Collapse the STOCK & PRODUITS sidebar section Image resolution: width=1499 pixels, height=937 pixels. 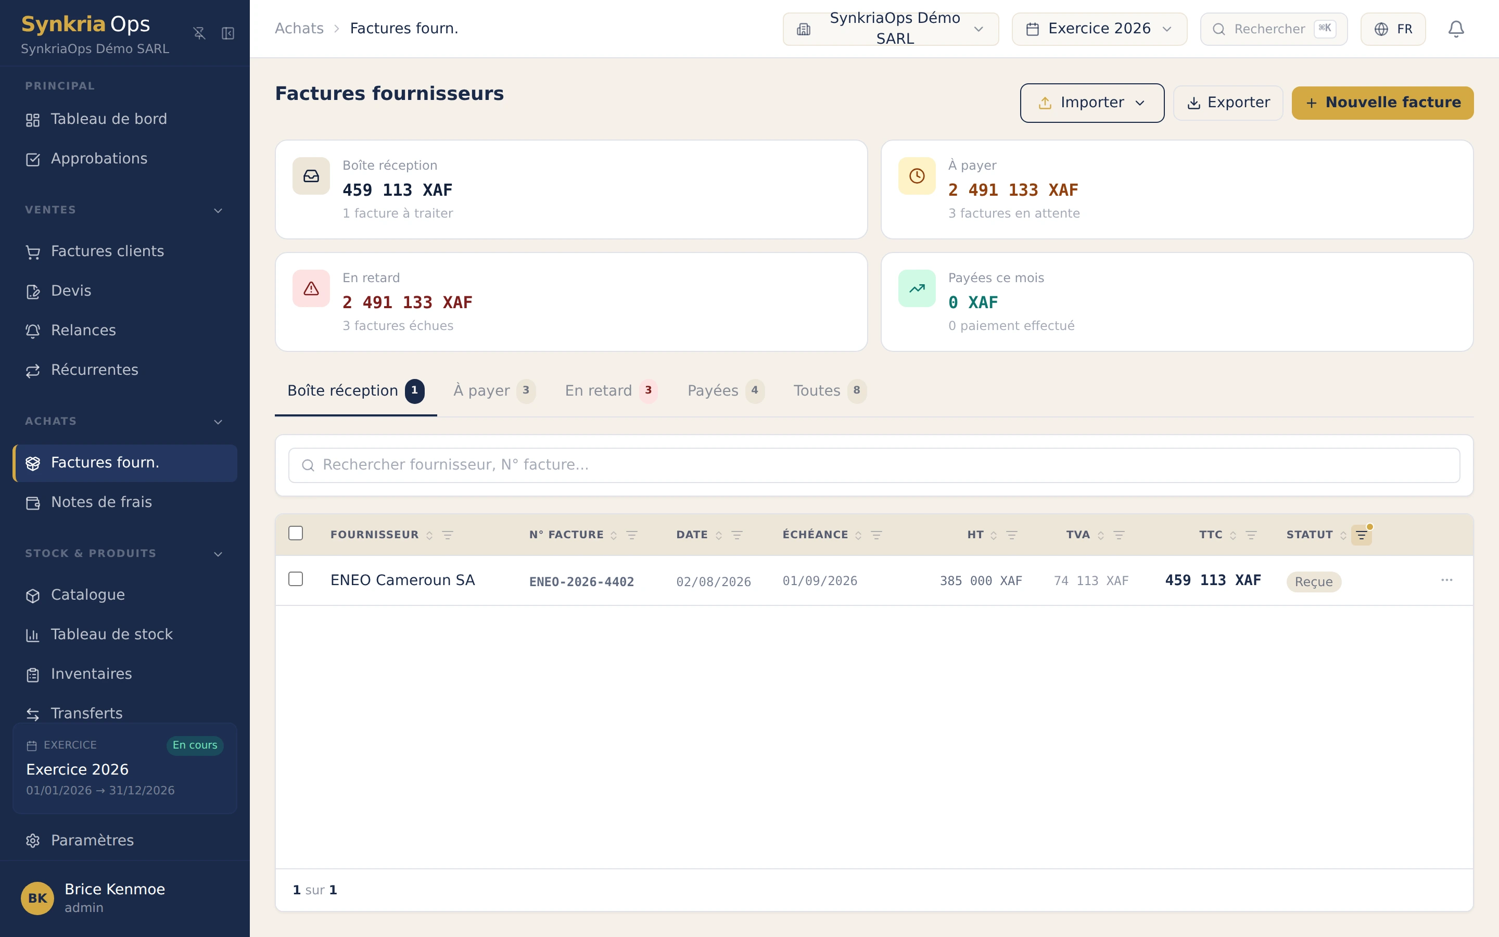point(218,554)
